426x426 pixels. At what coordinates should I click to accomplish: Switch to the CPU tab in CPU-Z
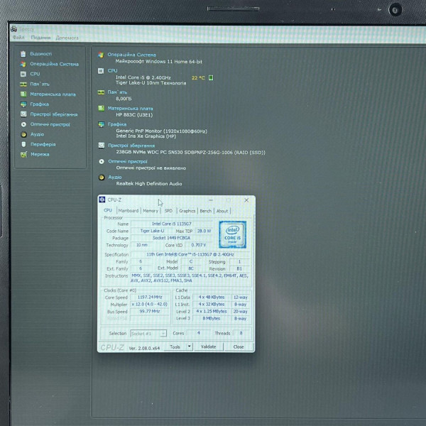click(x=108, y=210)
